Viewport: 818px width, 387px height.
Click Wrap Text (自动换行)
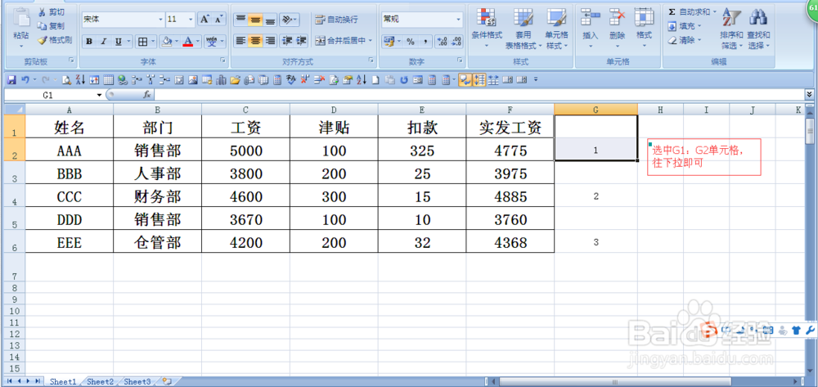[336, 20]
